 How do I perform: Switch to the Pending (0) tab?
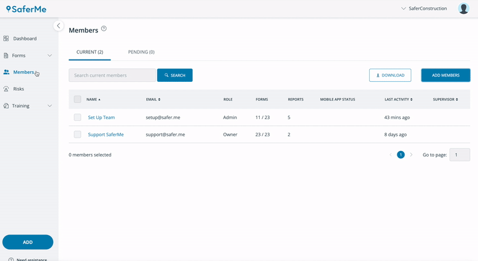pos(141,52)
